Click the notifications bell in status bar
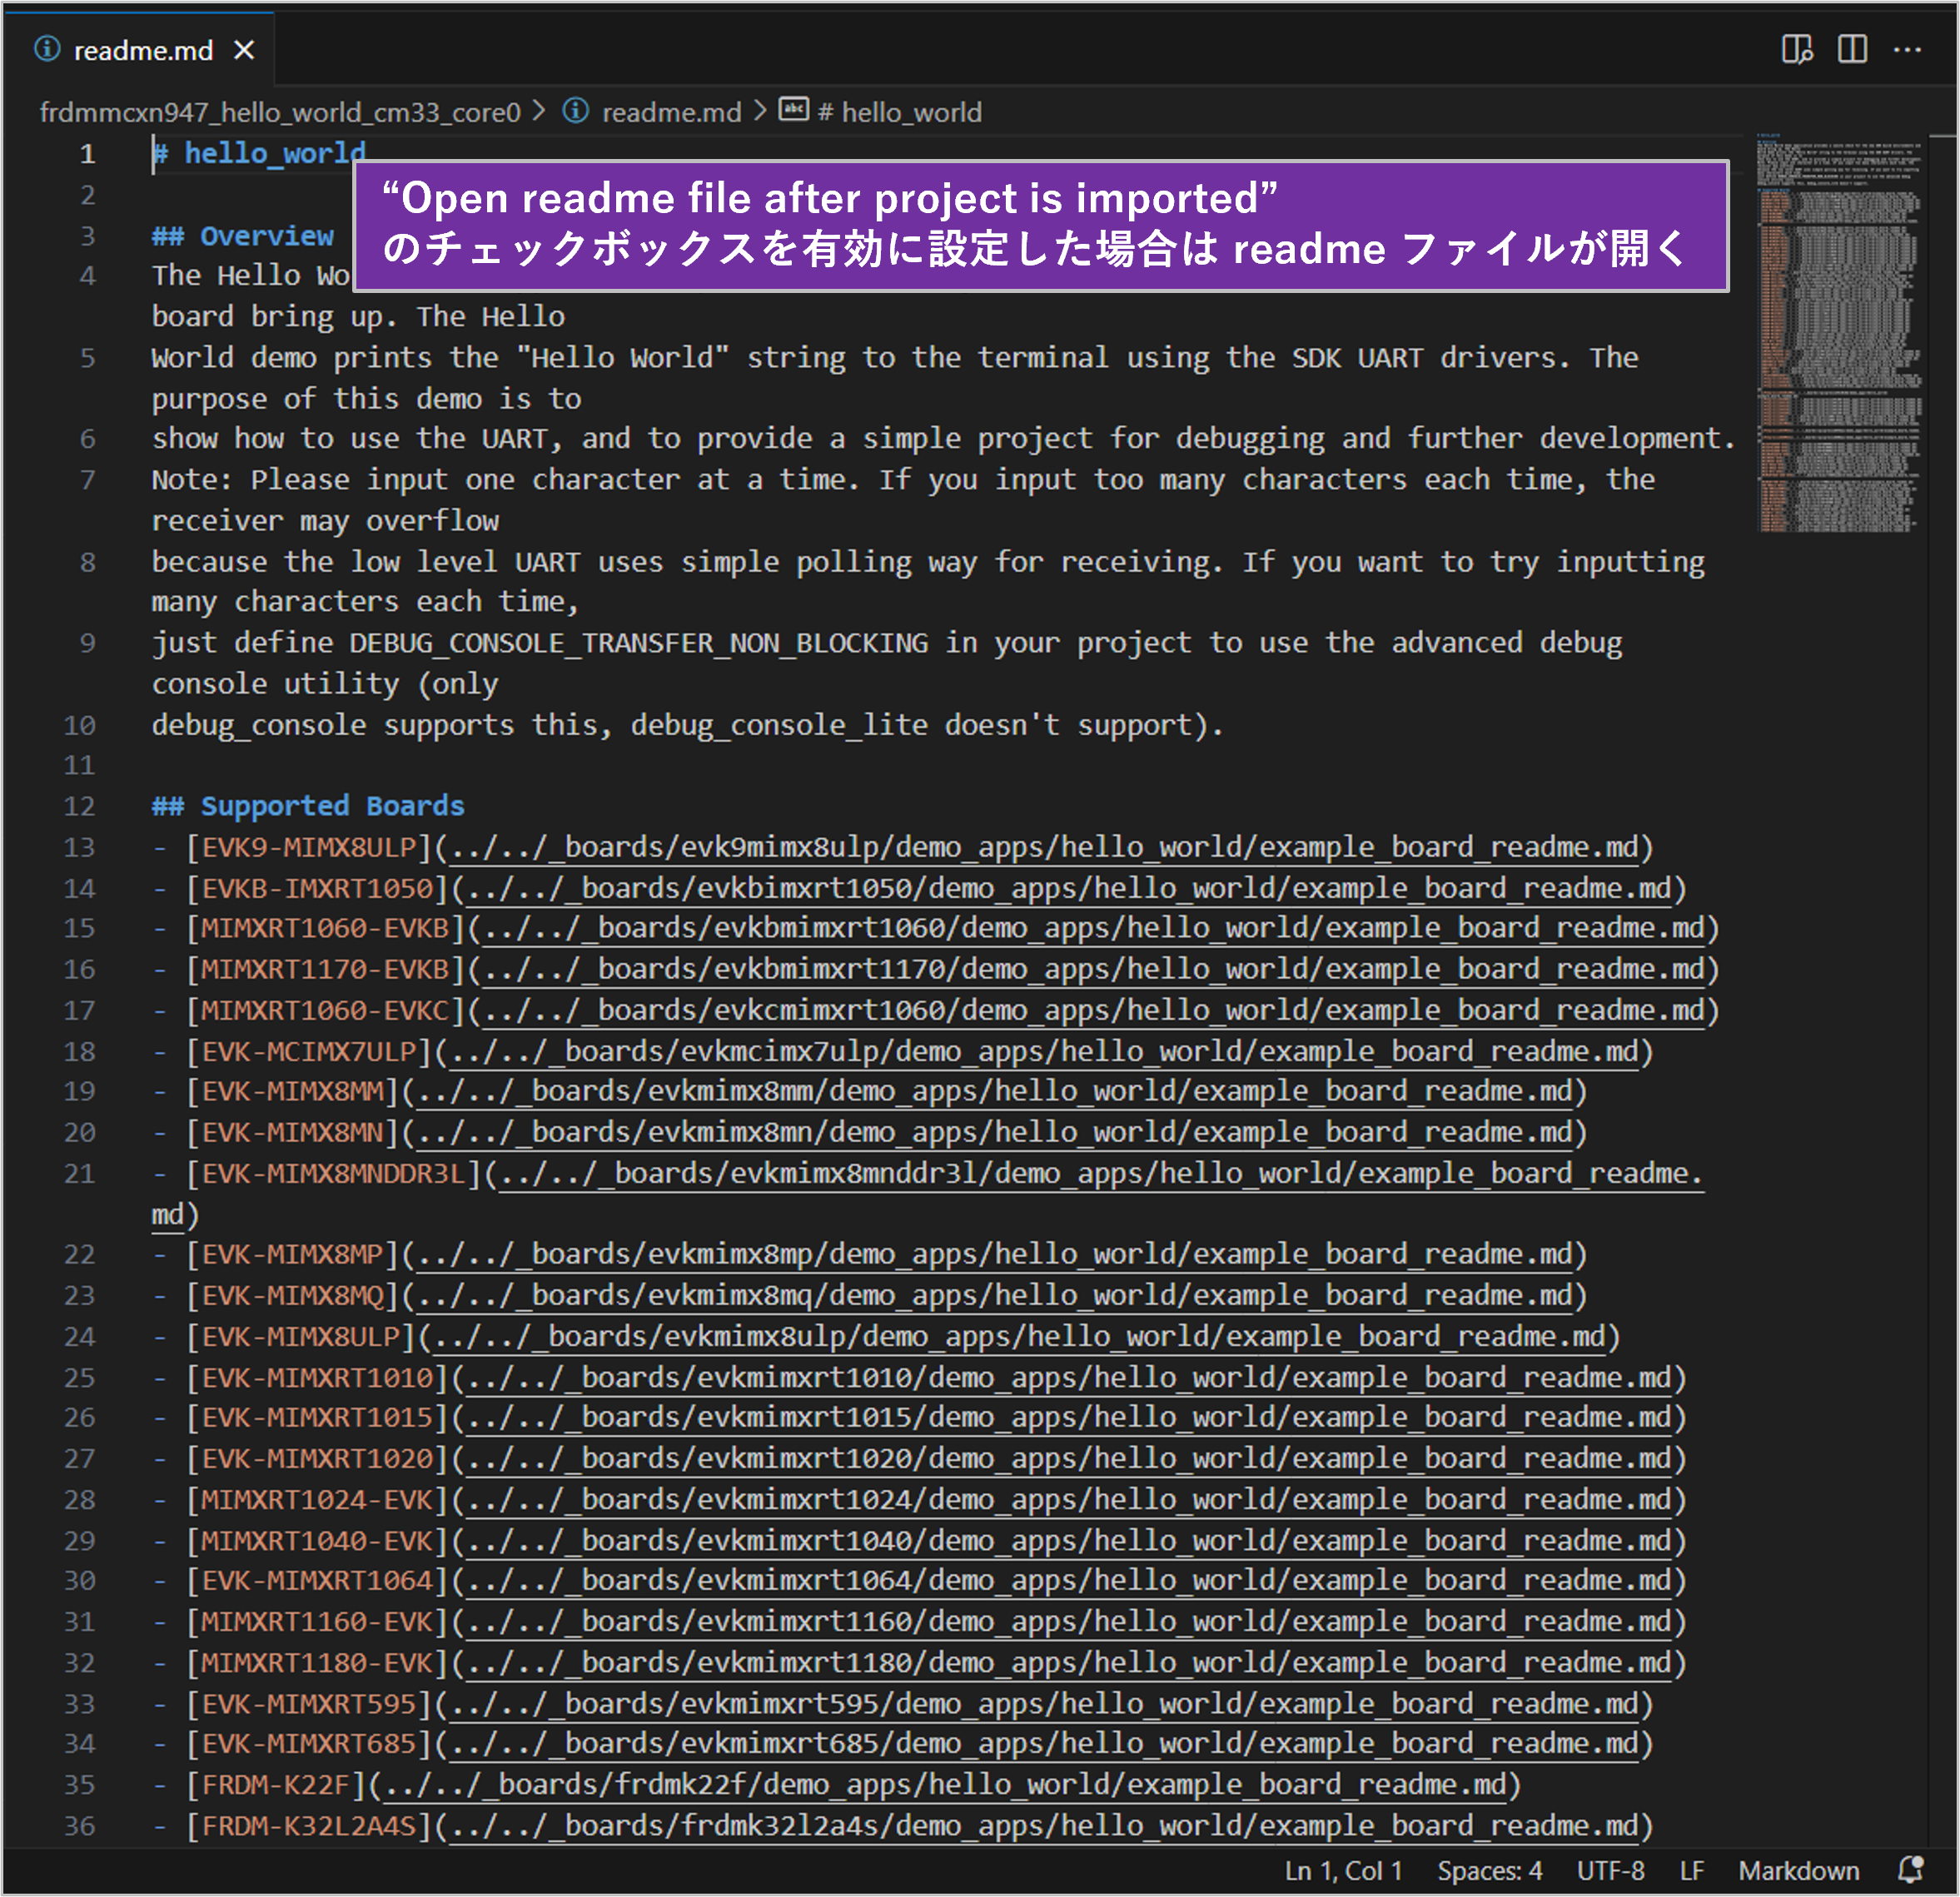 1911,1869
